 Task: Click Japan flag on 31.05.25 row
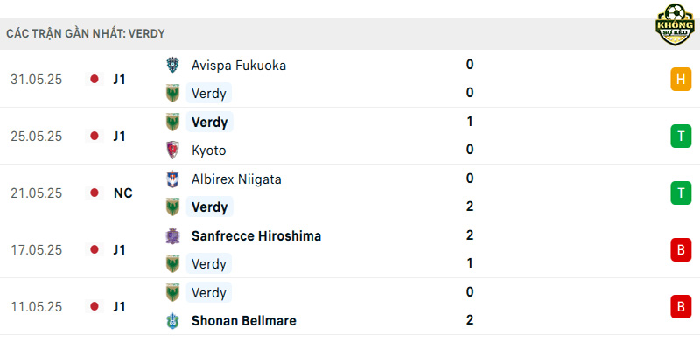pyautogui.click(x=94, y=79)
